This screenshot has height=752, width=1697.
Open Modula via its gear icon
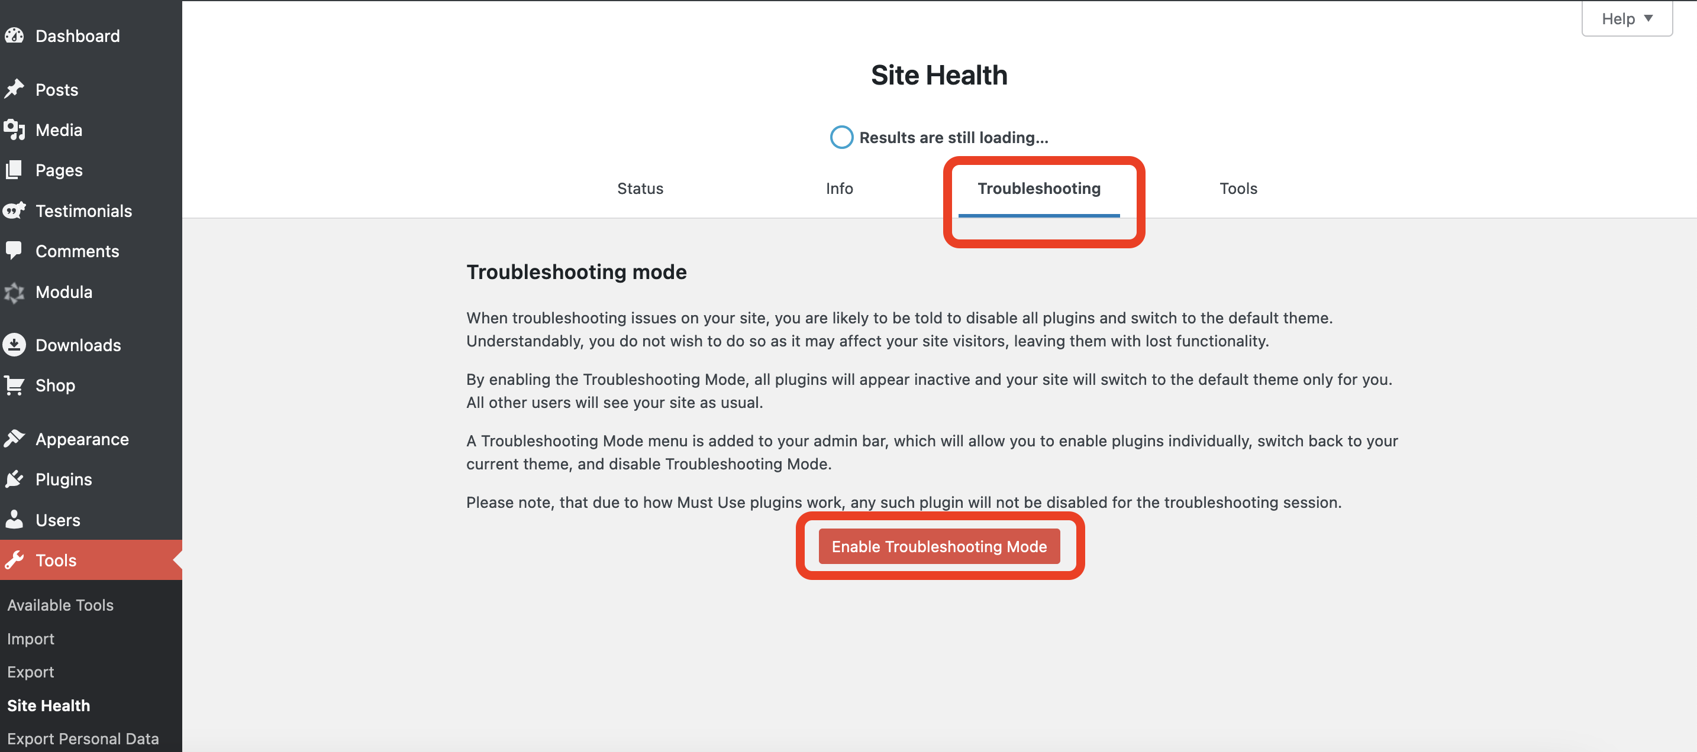(14, 291)
